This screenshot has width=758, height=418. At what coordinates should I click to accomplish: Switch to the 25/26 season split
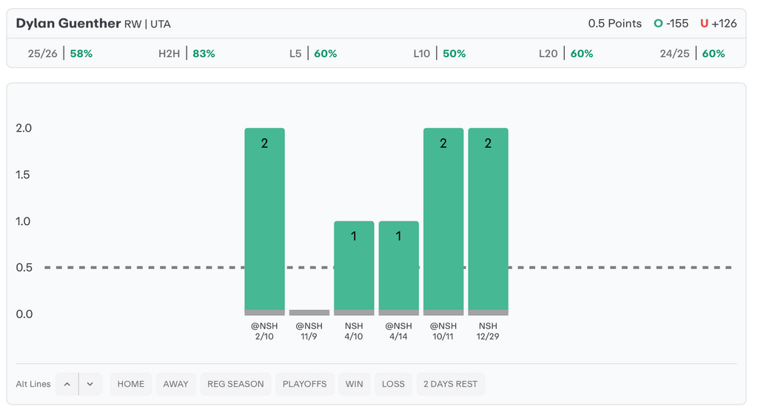[x=60, y=53]
